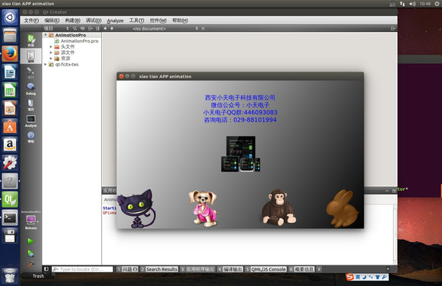
Task: Open the volume indicator in top panel
Action: 412,4
